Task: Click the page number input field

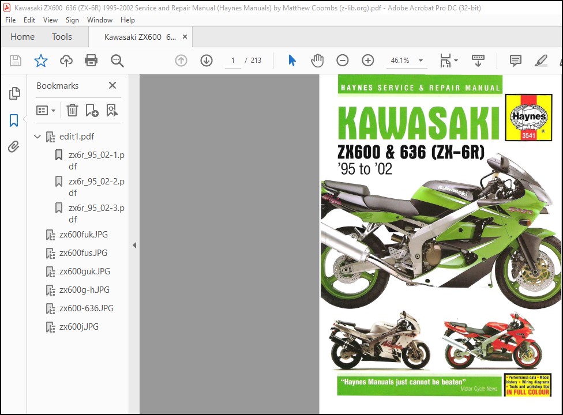Action: point(233,61)
